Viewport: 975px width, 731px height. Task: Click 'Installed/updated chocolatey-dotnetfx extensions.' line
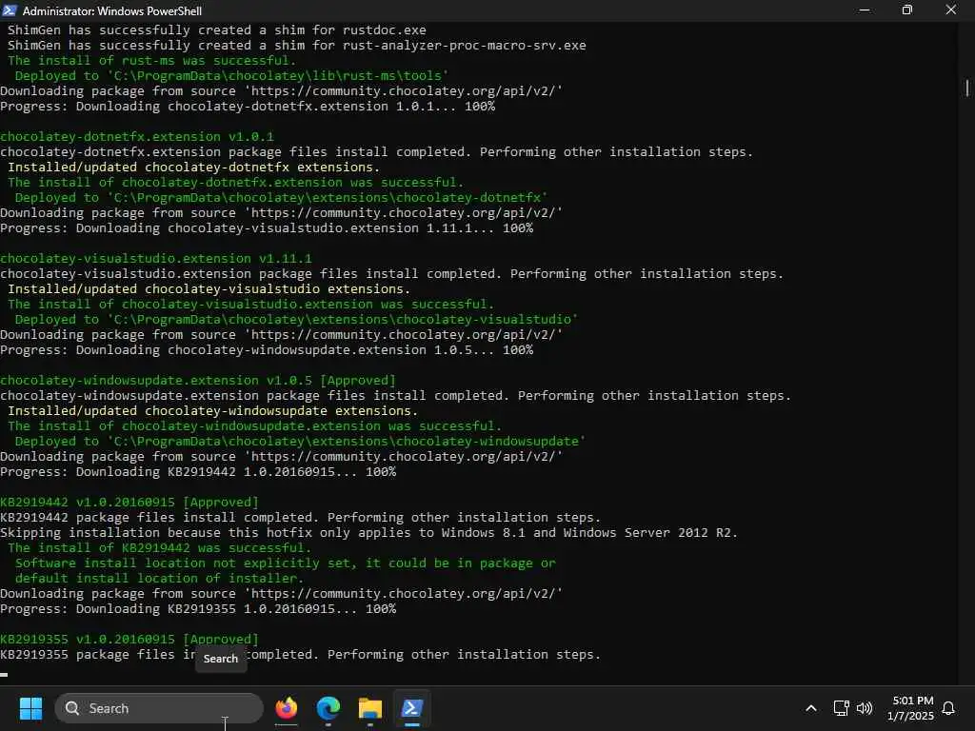(193, 168)
